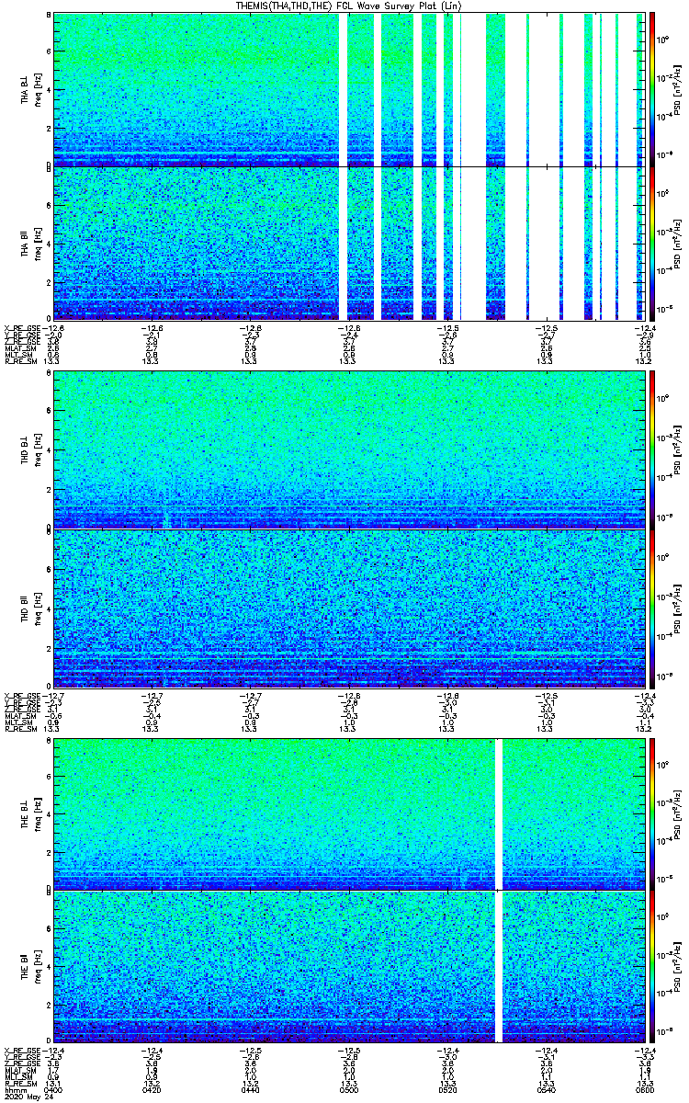Click the THD B-perpendicular colorbar
The width and height of the screenshot is (689, 1103).
(x=652, y=449)
